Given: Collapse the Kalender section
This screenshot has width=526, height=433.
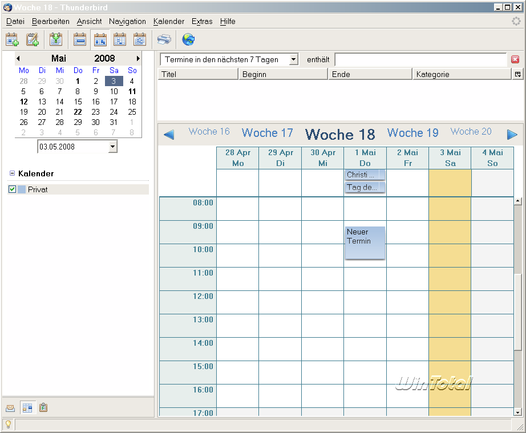Looking at the screenshot, I should (x=12, y=173).
